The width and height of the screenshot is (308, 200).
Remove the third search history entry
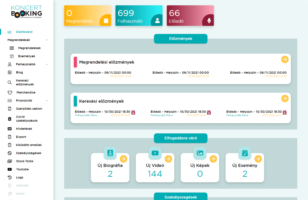pos(285,112)
